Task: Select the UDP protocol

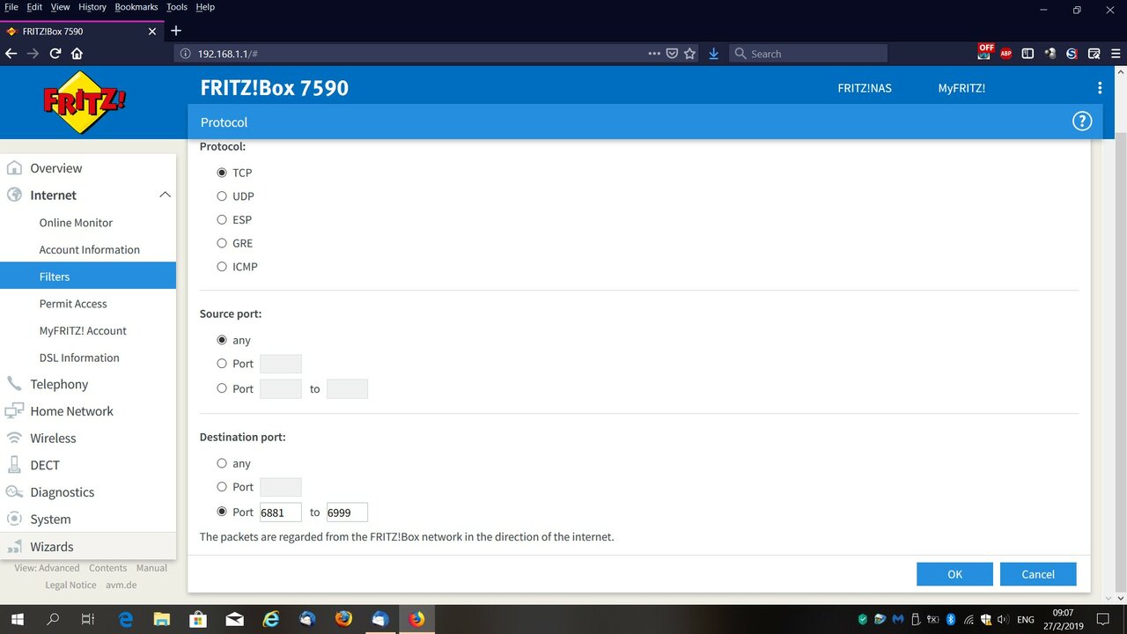Action: click(222, 196)
